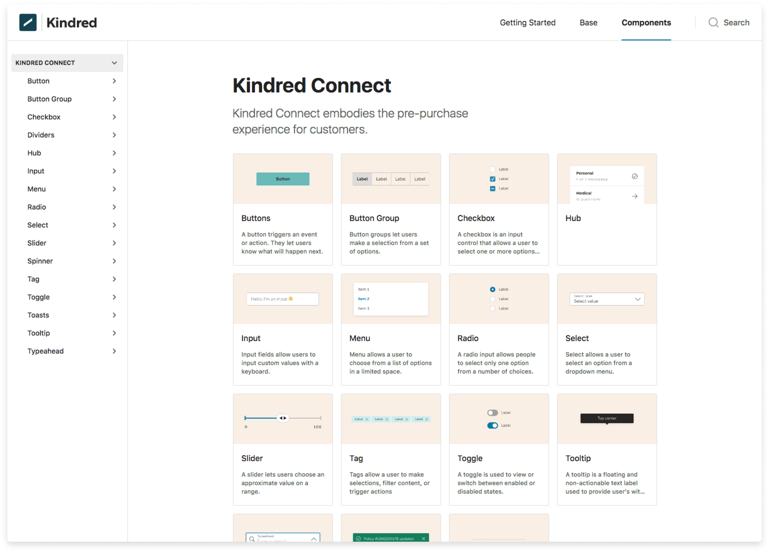Click chevron arrow next to Typeahead
The width and height of the screenshot is (769, 552).
(x=114, y=351)
